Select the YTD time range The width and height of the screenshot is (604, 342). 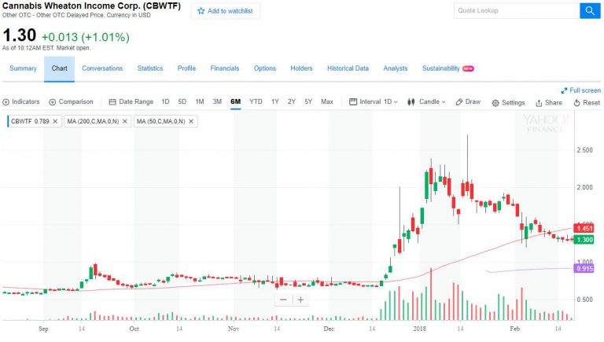(x=256, y=101)
